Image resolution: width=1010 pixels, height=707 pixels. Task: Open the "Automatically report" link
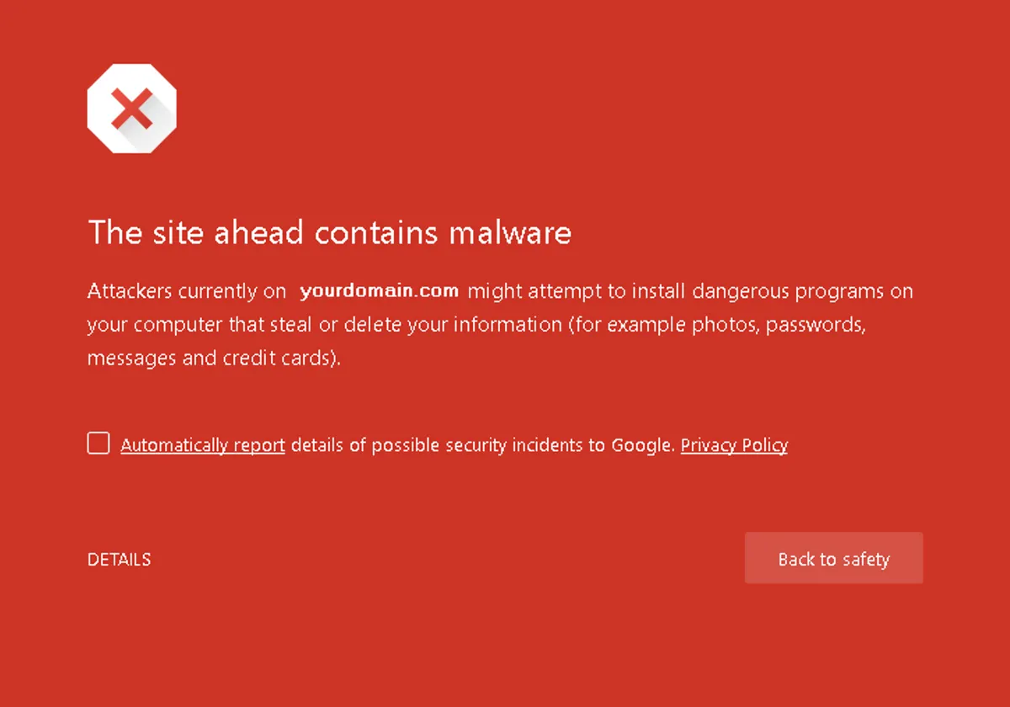point(203,445)
